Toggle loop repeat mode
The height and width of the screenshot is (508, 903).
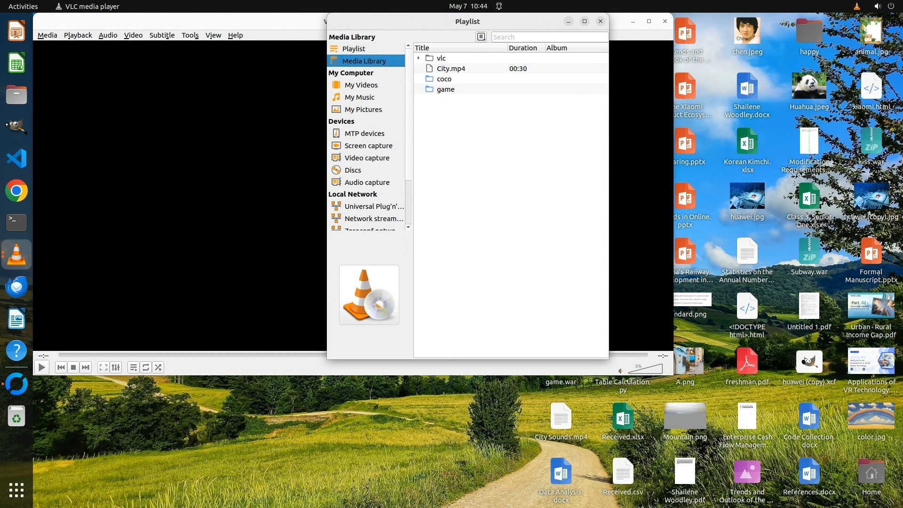click(x=146, y=367)
